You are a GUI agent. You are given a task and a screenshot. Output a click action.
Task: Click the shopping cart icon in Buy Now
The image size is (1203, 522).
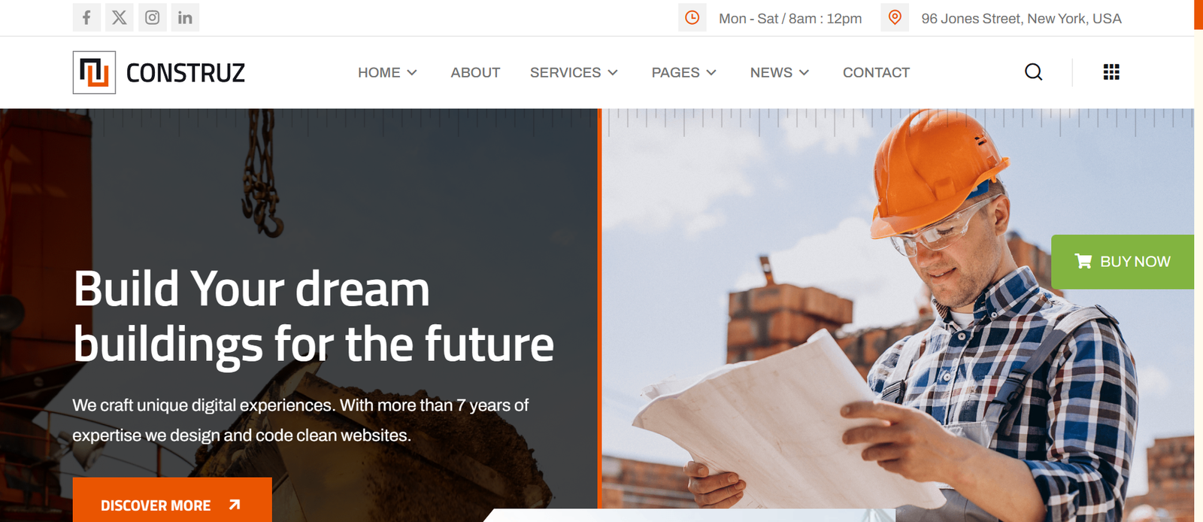tap(1083, 261)
